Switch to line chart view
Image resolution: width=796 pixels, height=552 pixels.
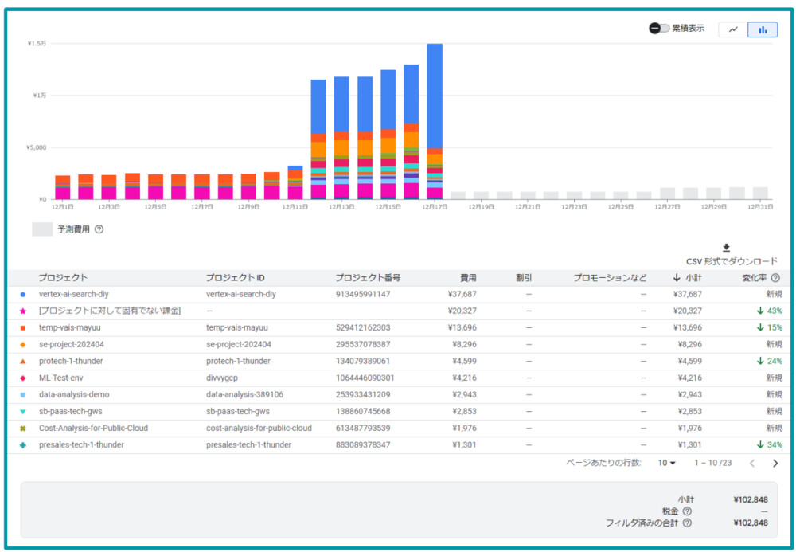pos(733,29)
